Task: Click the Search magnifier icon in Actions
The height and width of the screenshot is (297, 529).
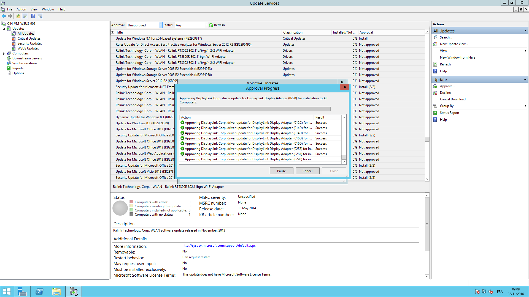Action: tap(435, 37)
